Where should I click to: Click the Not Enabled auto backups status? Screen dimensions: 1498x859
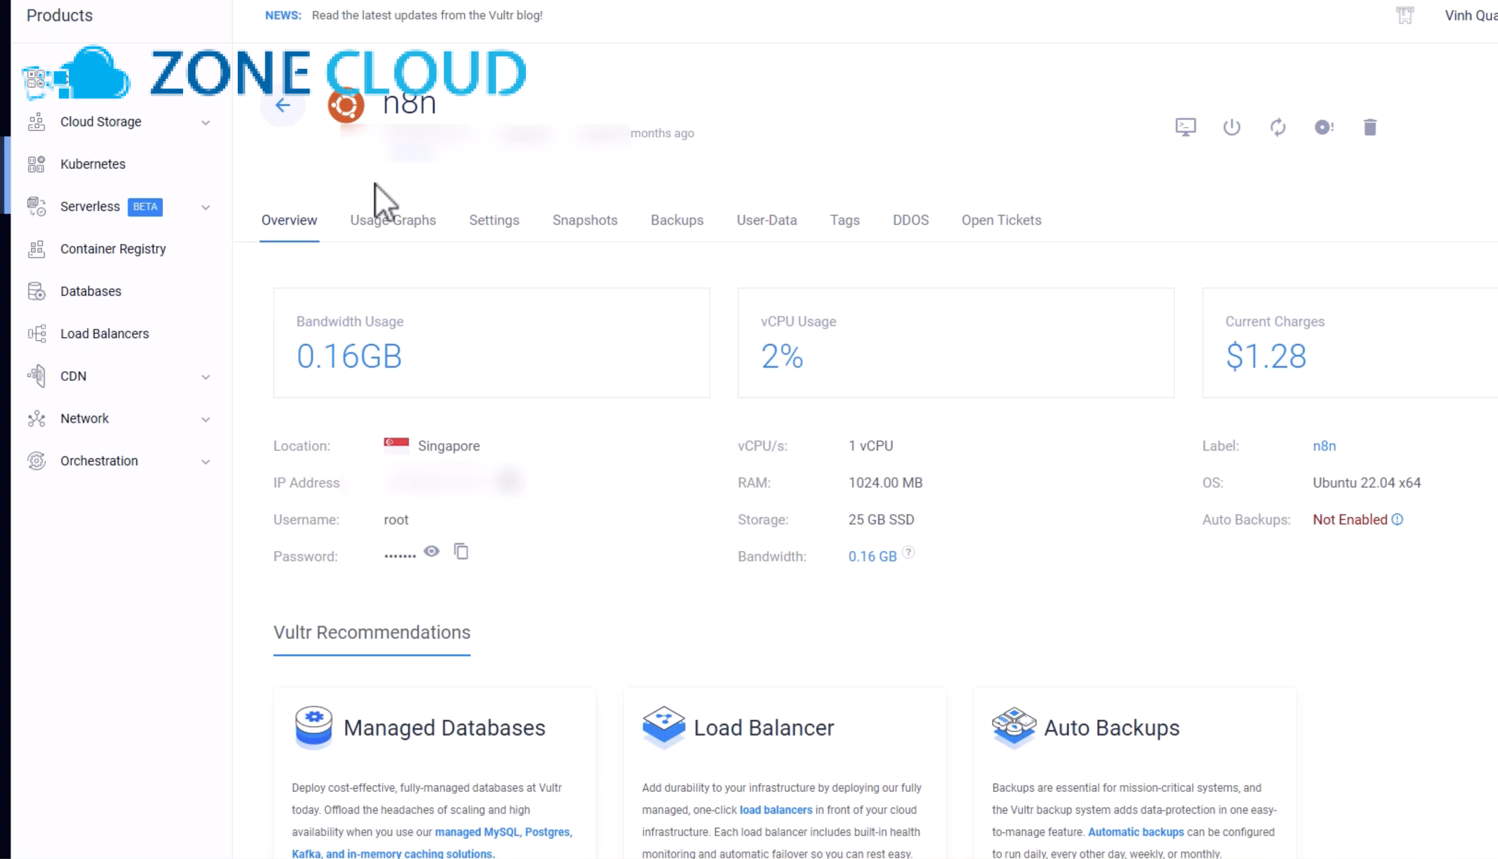pyautogui.click(x=1350, y=519)
